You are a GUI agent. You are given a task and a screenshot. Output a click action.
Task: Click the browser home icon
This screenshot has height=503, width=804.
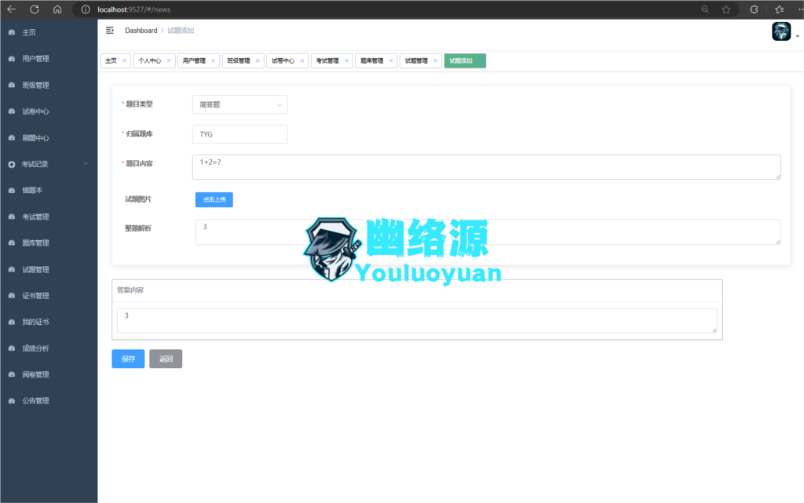click(x=57, y=9)
